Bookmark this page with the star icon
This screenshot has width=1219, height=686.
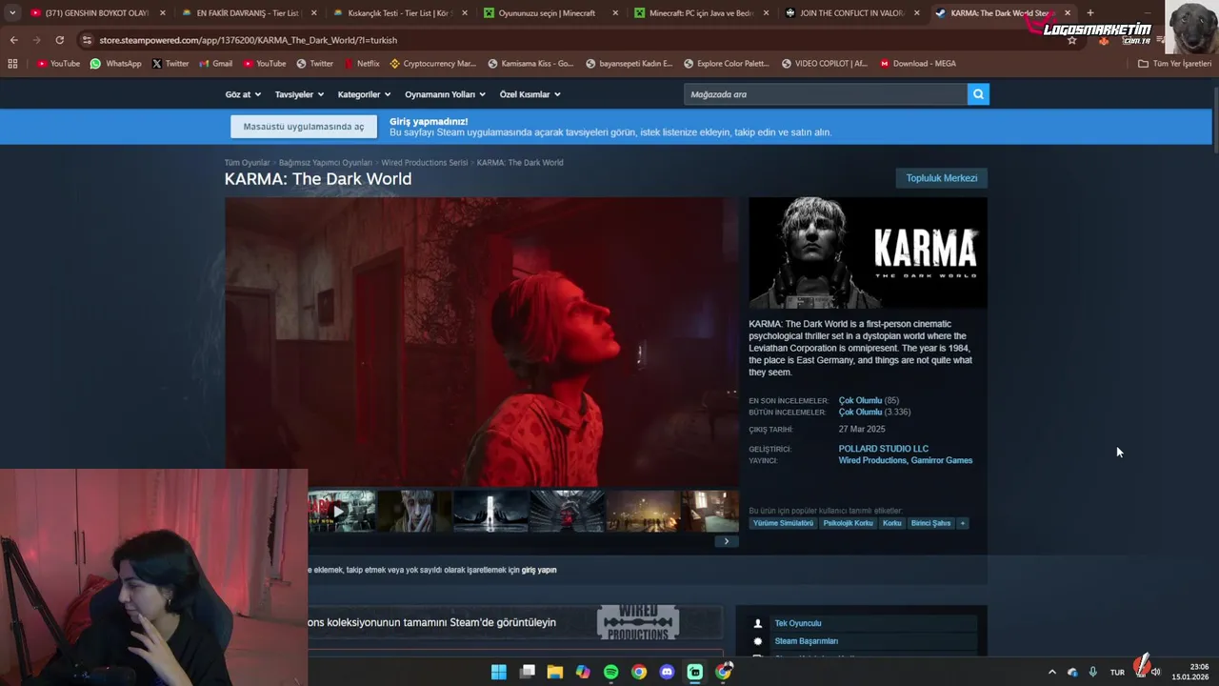(x=1071, y=40)
